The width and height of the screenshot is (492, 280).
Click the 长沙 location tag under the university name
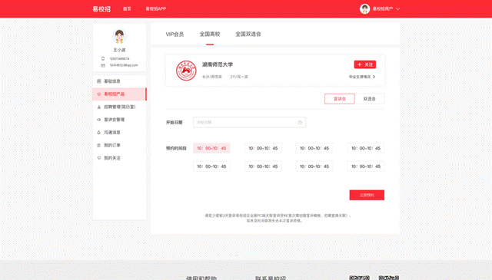pyautogui.click(x=212, y=77)
